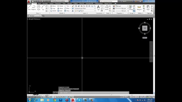Open the object color ByLayer dropdown

[x=121, y=6]
